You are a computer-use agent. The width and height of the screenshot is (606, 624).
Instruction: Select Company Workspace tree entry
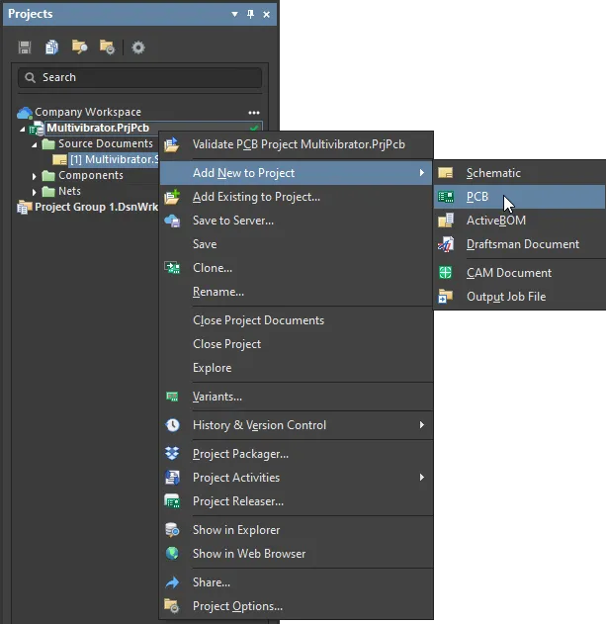coord(88,112)
